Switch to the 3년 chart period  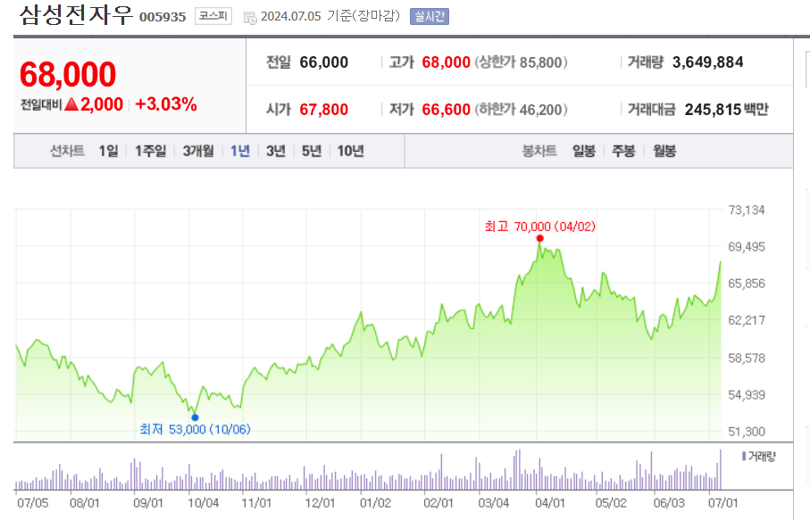(x=276, y=151)
